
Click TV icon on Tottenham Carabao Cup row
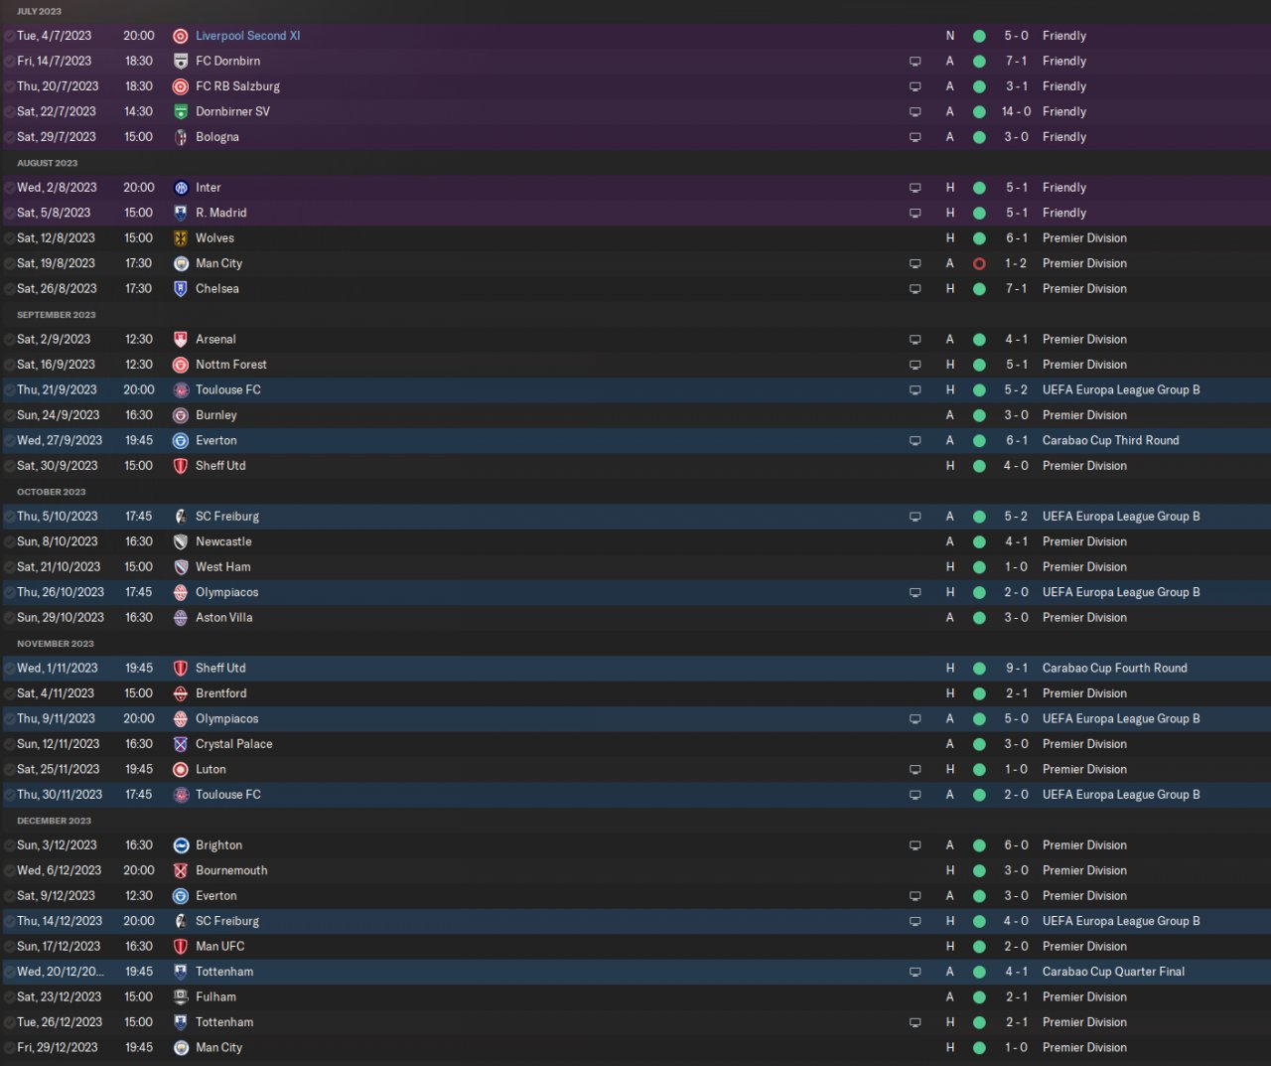click(x=915, y=973)
